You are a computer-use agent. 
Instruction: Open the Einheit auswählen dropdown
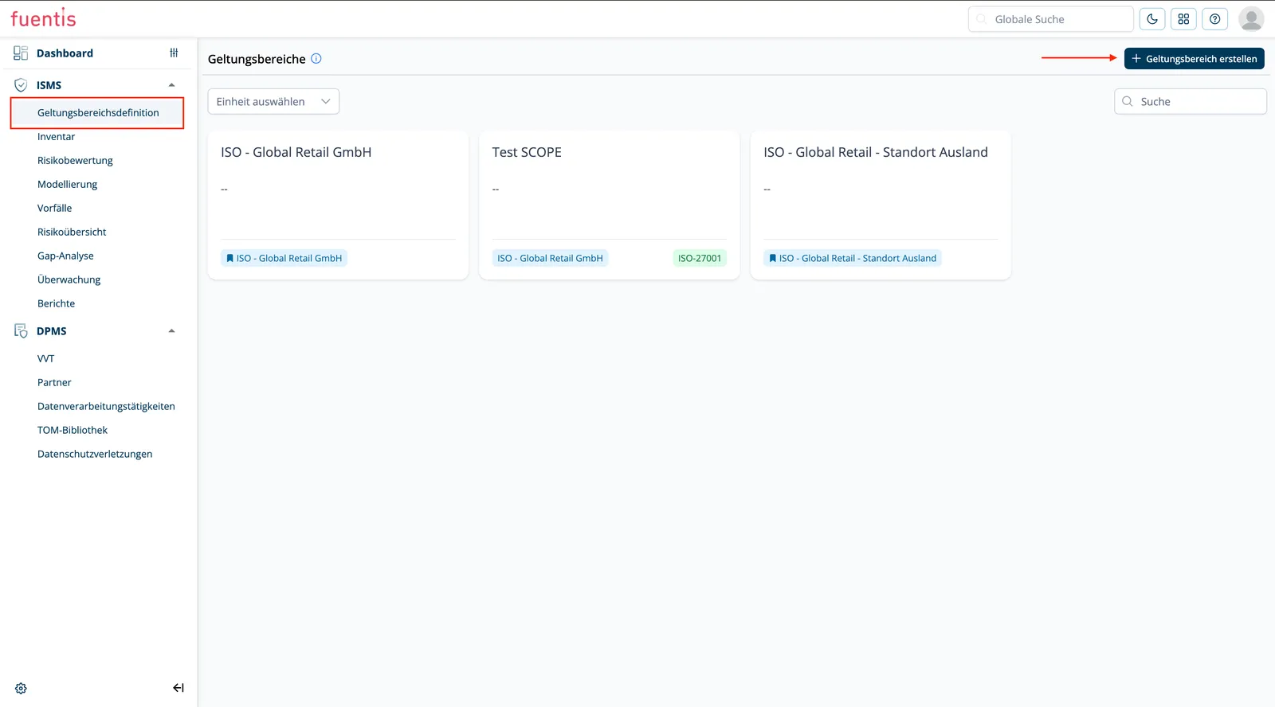point(273,101)
